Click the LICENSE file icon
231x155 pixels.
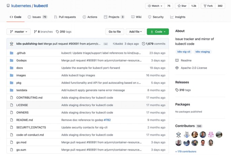tap(11, 105)
